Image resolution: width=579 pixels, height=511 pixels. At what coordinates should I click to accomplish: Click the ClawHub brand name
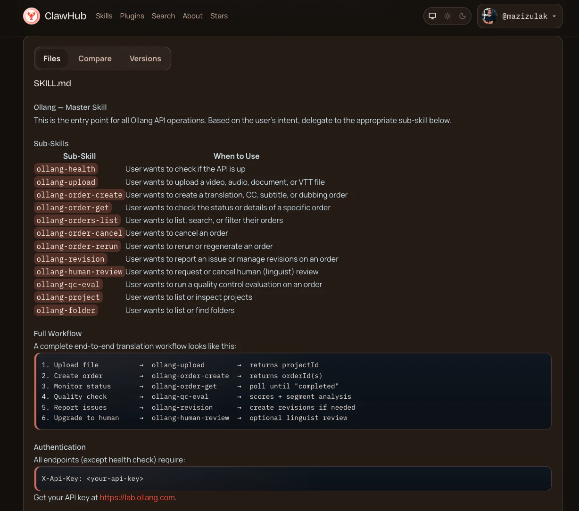(66, 16)
